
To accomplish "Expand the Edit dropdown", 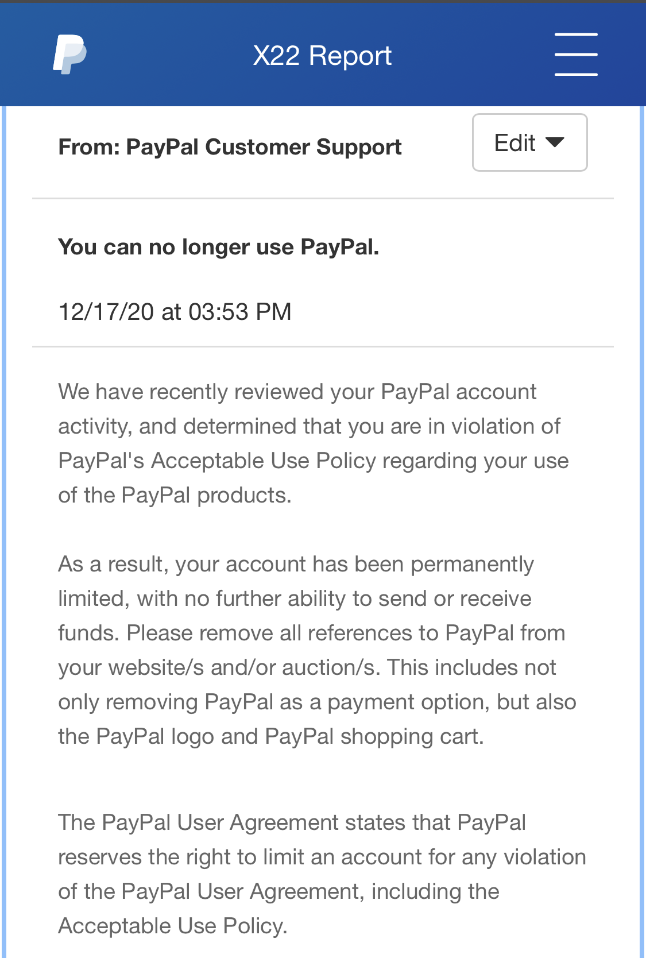I will coord(529,142).
